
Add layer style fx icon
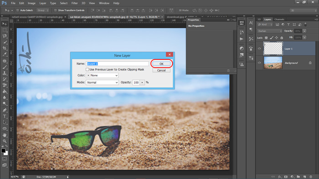280,177
